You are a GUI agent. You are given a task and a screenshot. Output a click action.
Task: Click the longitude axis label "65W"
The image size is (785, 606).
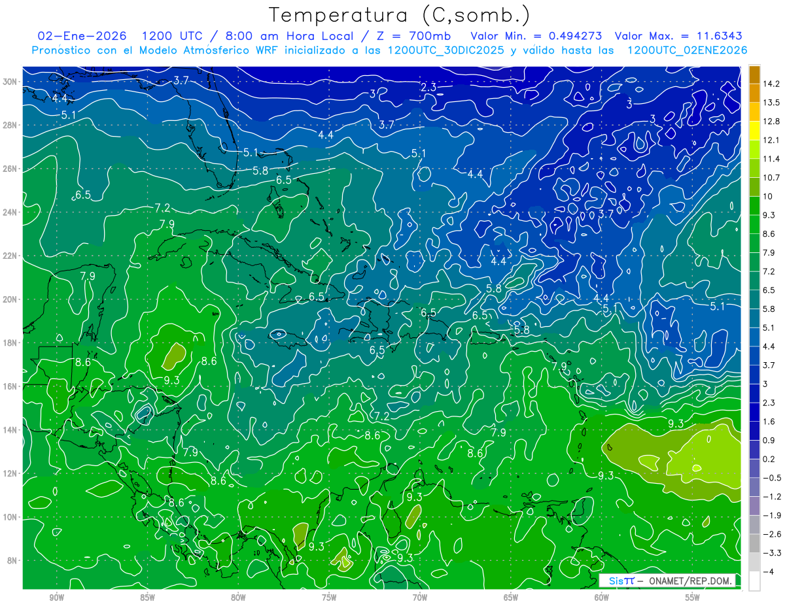click(511, 598)
